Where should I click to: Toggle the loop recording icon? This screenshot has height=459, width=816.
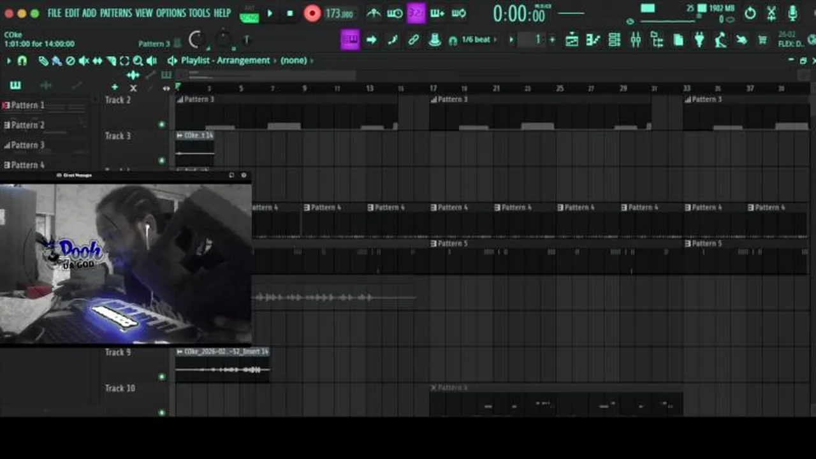tap(458, 13)
